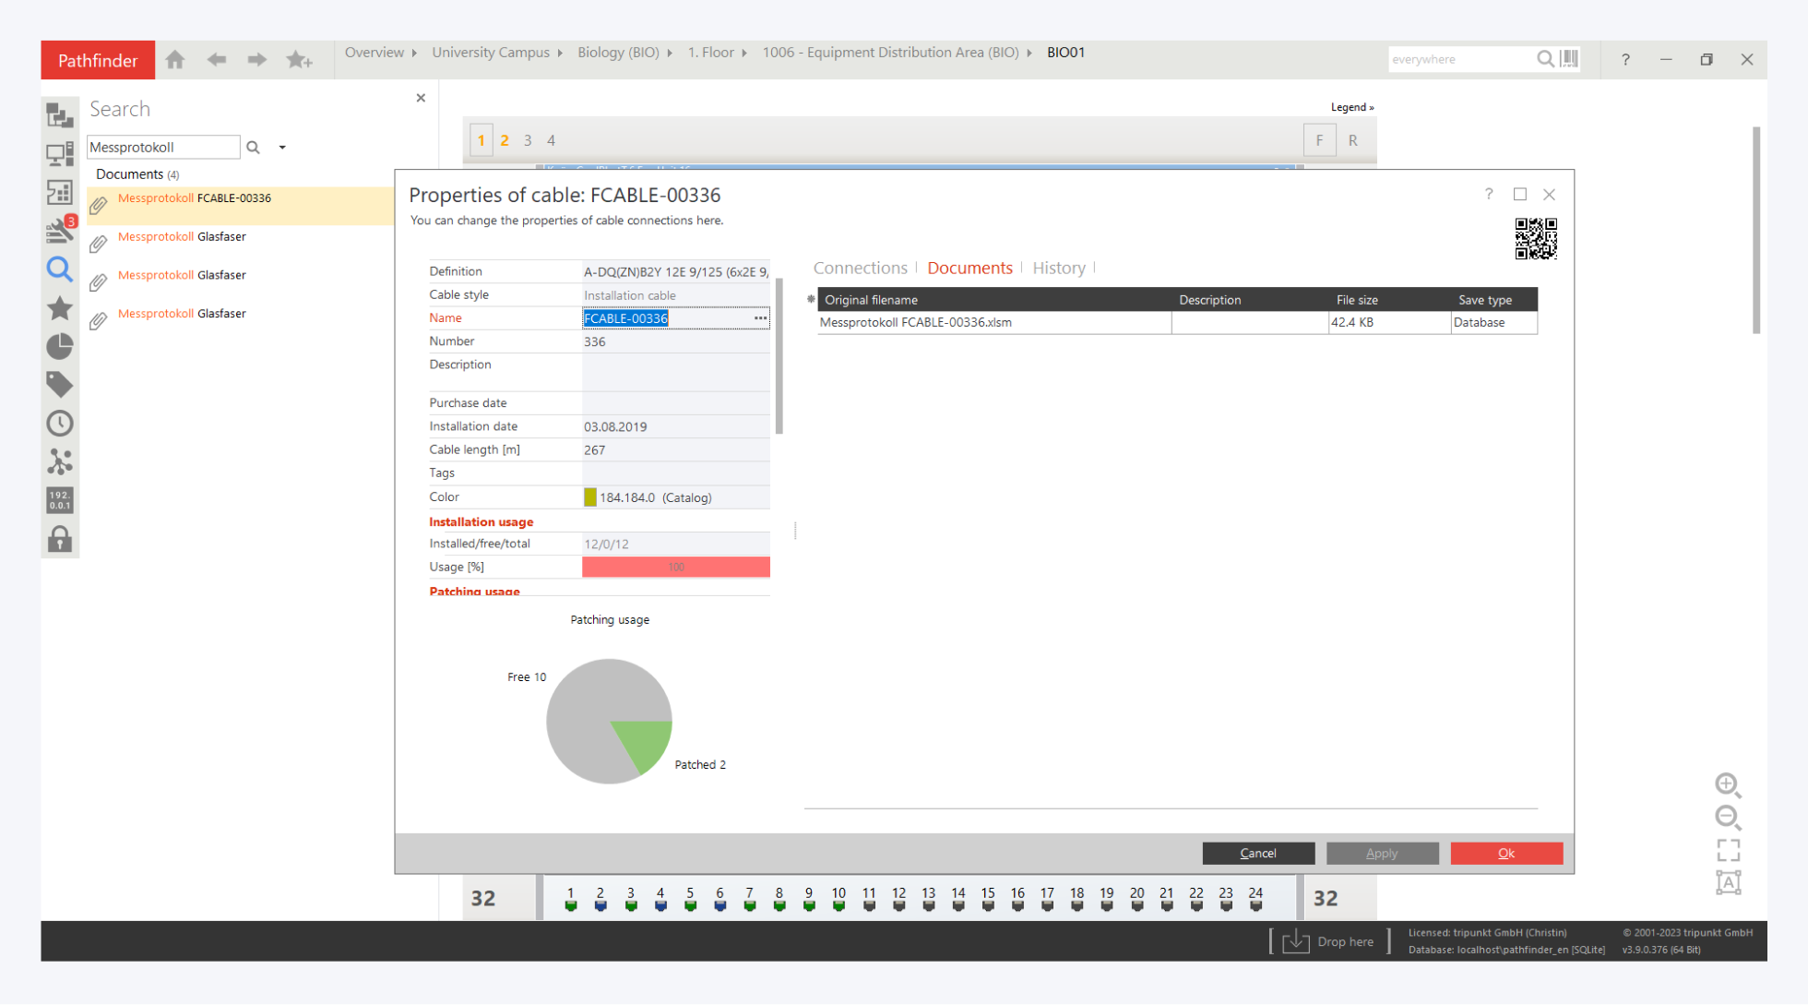Viewport: 1808px width, 1005px height.
Task: Click the Home icon in toolbar
Action: 175,60
